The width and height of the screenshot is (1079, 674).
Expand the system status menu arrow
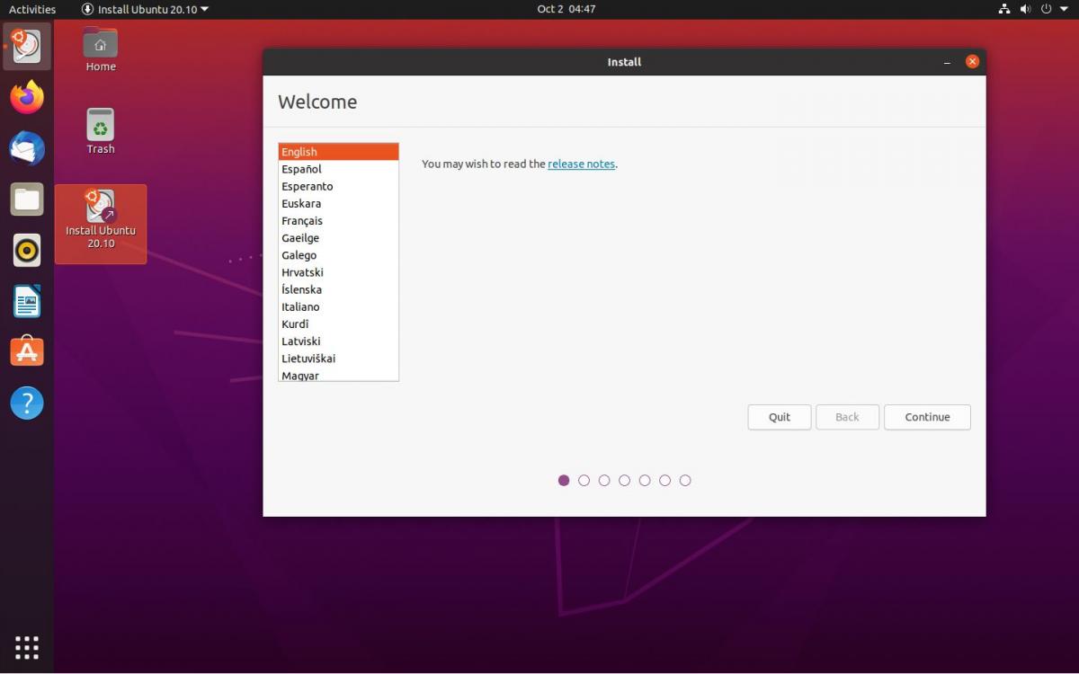pos(1063,9)
